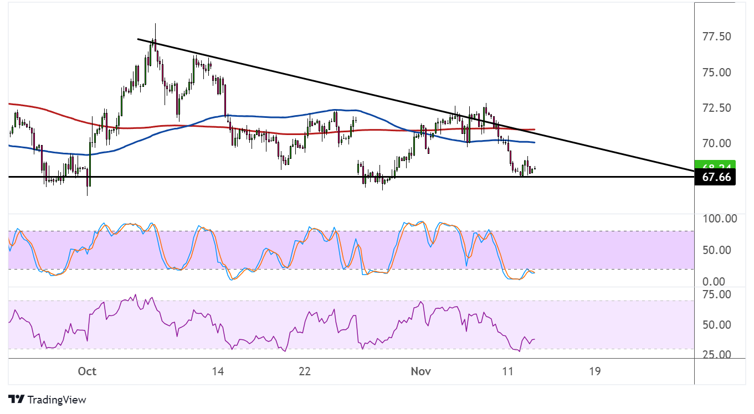This screenshot has width=754, height=414.
Task: Click the 70.00 price axis label
Action: (716, 143)
